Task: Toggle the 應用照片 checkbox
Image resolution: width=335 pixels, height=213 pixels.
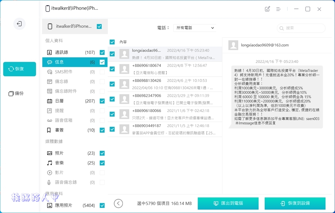Action: coord(102,206)
